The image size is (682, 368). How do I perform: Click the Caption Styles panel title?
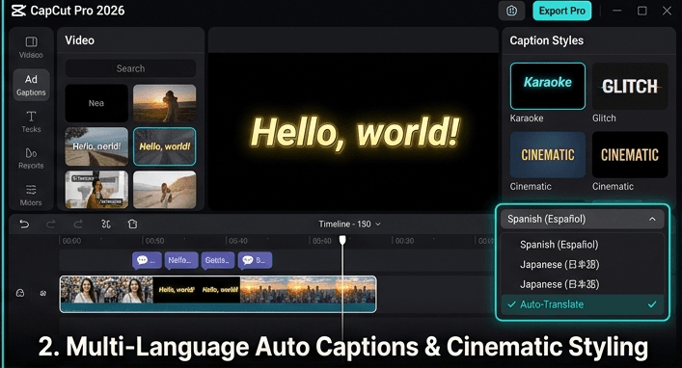(546, 40)
